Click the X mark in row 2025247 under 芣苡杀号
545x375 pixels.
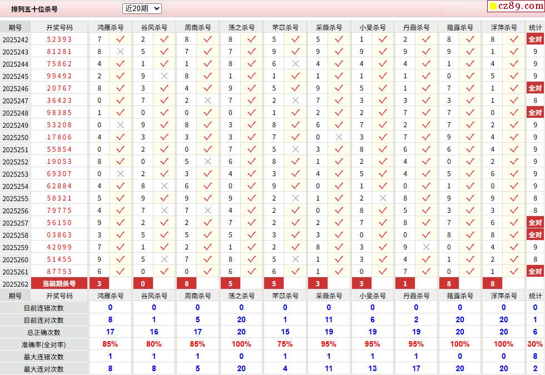pyautogui.click(x=295, y=101)
